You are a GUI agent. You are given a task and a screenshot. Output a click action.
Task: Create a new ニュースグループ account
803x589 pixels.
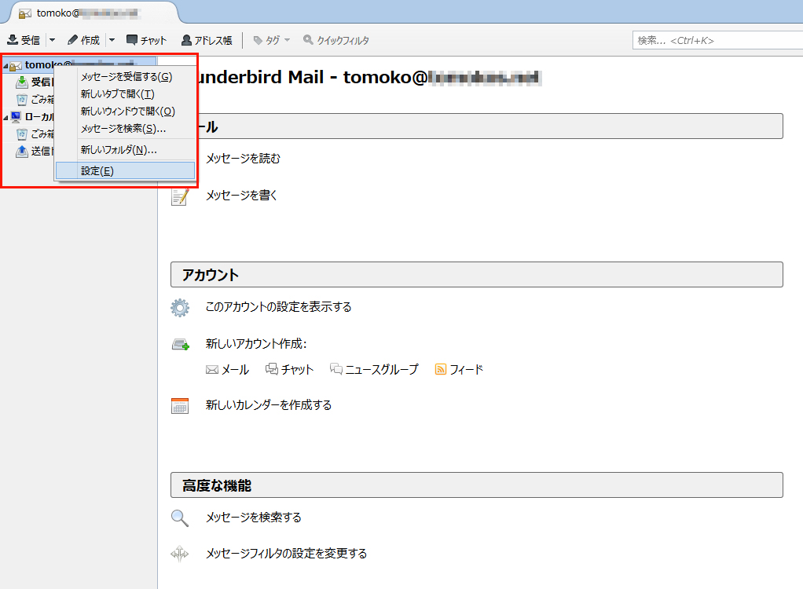[x=374, y=369]
